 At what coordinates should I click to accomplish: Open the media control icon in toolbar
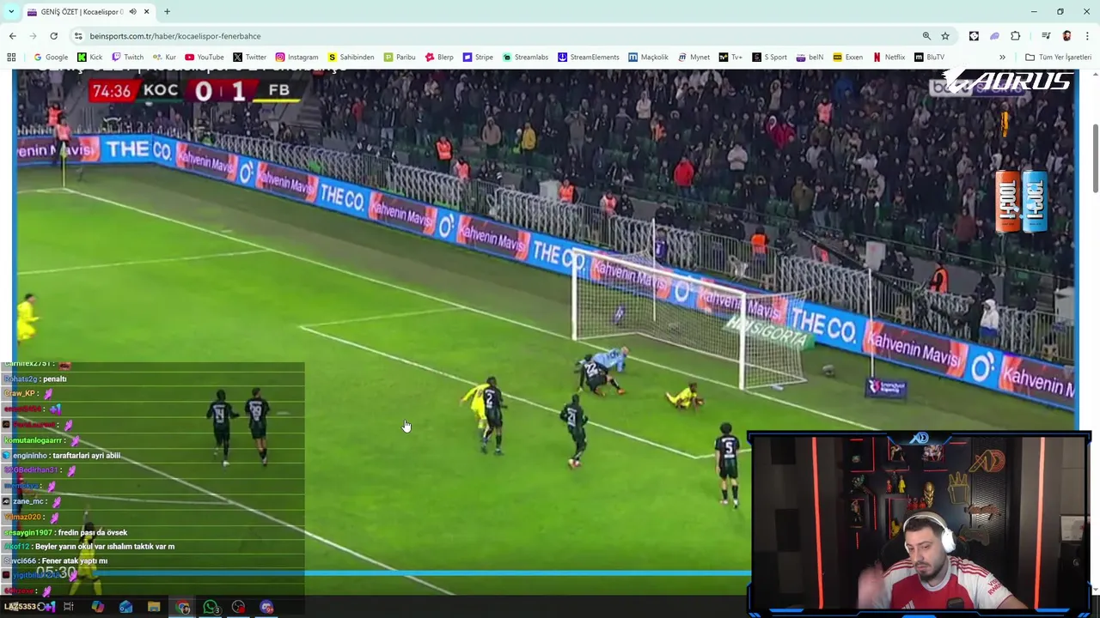click(x=1046, y=36)
